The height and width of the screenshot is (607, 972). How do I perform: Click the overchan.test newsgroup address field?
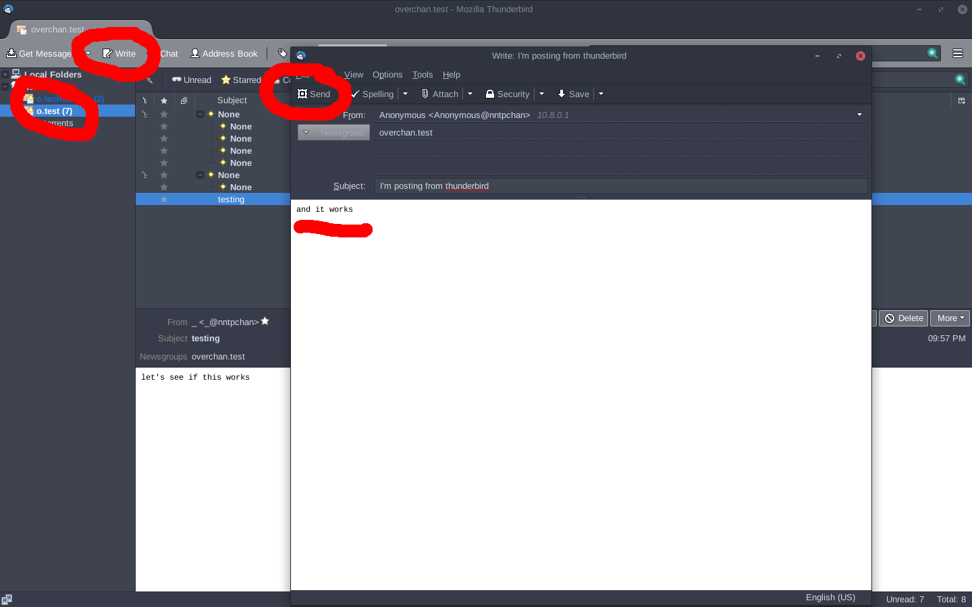[621, 133]
